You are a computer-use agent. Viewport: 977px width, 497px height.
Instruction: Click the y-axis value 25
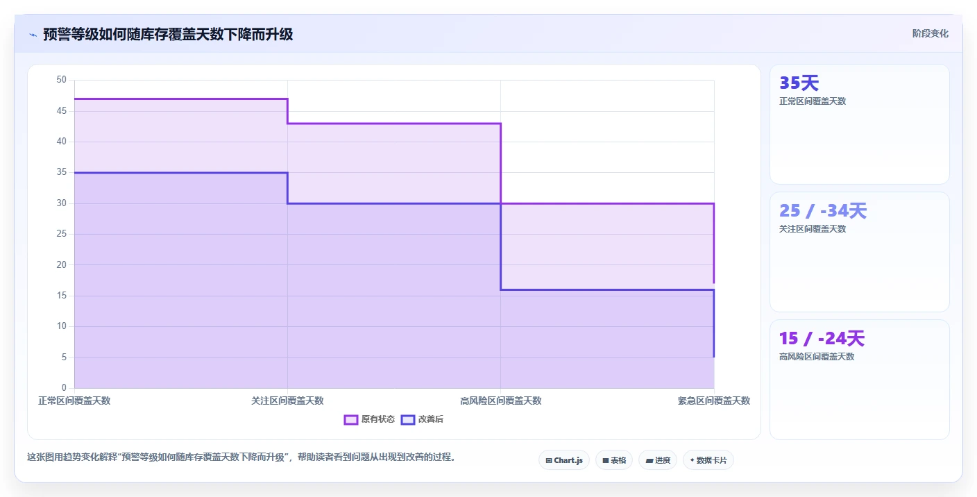pos(61,234)
